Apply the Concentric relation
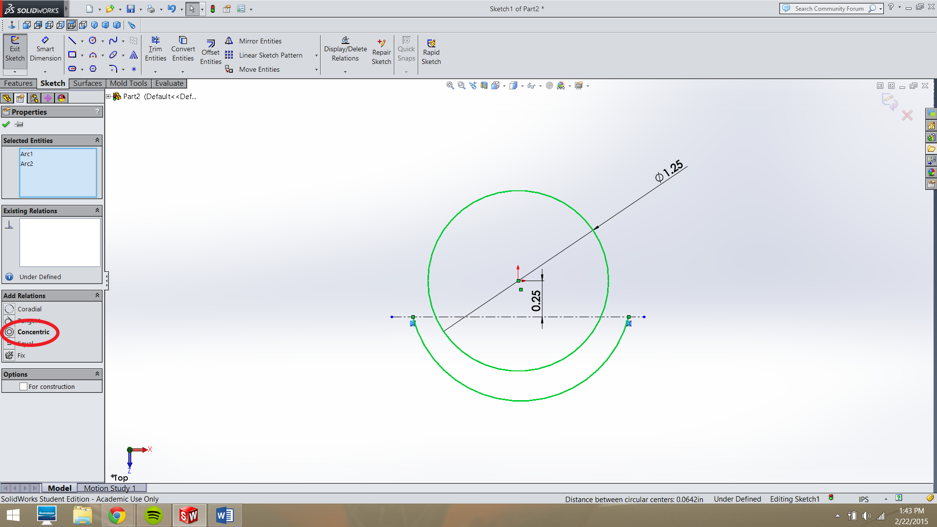937x527 pixels. [x=33, y=332]
